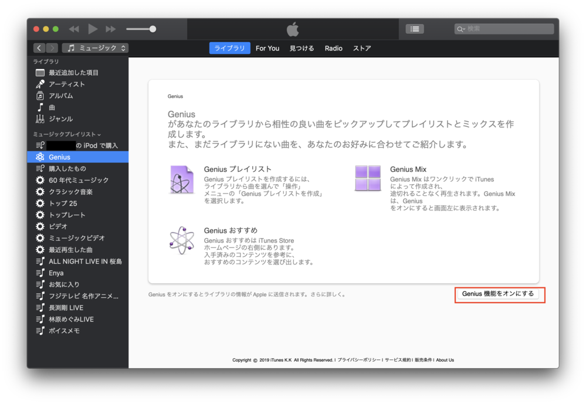Go back with the left chevron button

39,48
